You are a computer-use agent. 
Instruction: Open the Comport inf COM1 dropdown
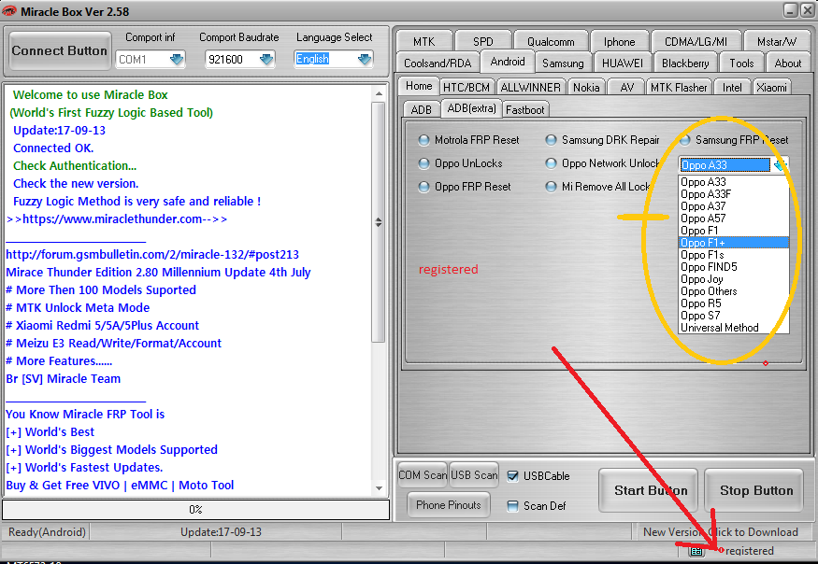point(177,60)
